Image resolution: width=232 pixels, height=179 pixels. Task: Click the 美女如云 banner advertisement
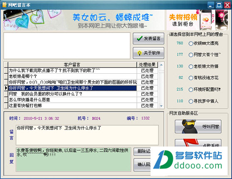84,20
